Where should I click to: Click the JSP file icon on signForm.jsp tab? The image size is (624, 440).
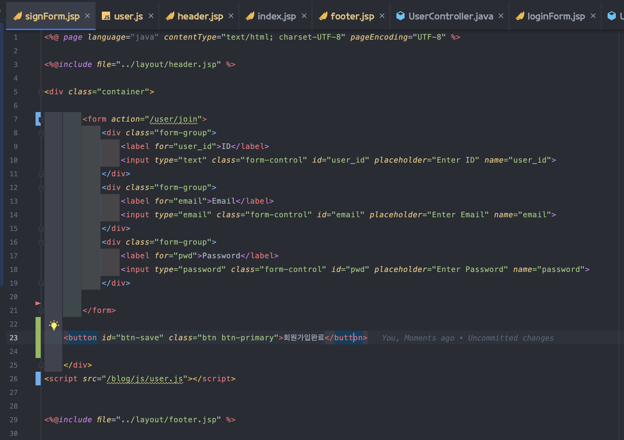point(17,16)
